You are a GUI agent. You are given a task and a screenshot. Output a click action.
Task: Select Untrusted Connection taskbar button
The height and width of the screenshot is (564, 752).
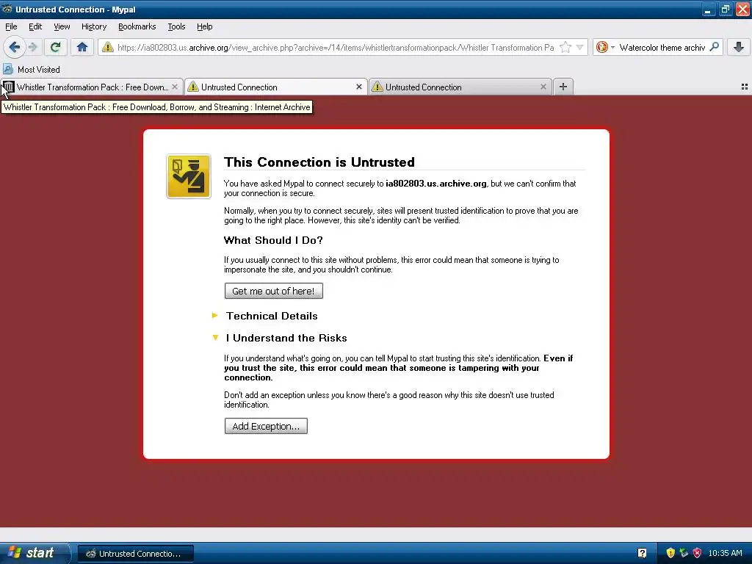tap(136, 554)
